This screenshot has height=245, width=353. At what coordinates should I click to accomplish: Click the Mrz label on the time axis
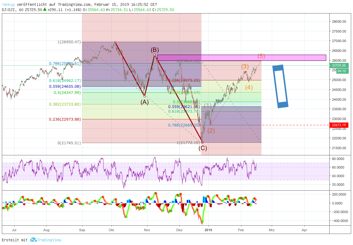[272, 230]
